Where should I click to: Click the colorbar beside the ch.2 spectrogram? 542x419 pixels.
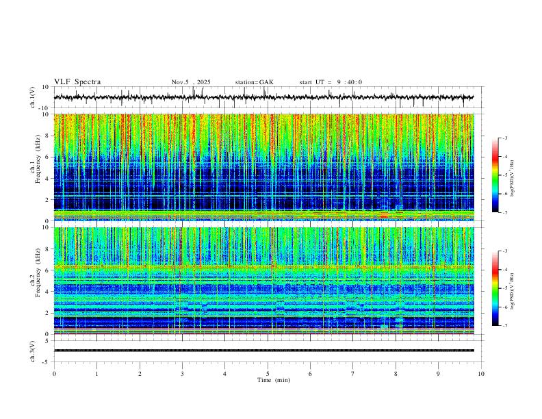tap(495, 288)
